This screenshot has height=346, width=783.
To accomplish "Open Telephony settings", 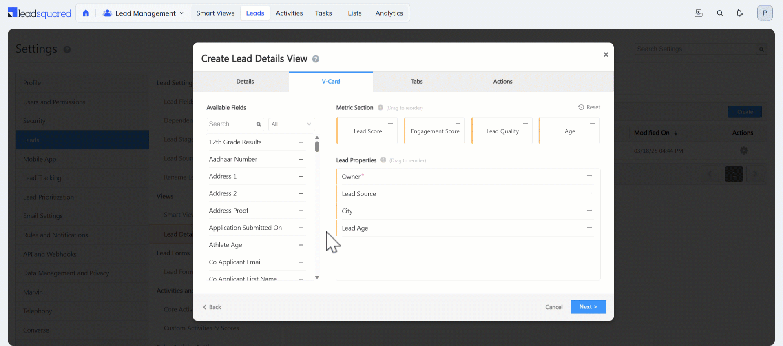I will point(82,311).
